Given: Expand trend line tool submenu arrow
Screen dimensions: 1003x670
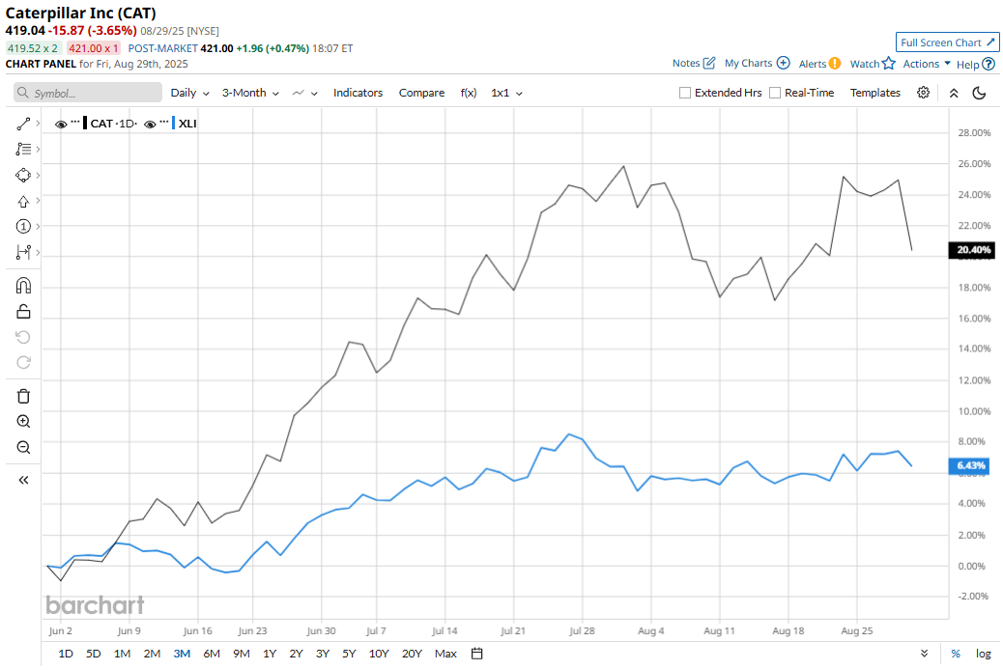Looking at the screenshot, I should [x=39, y=124].
